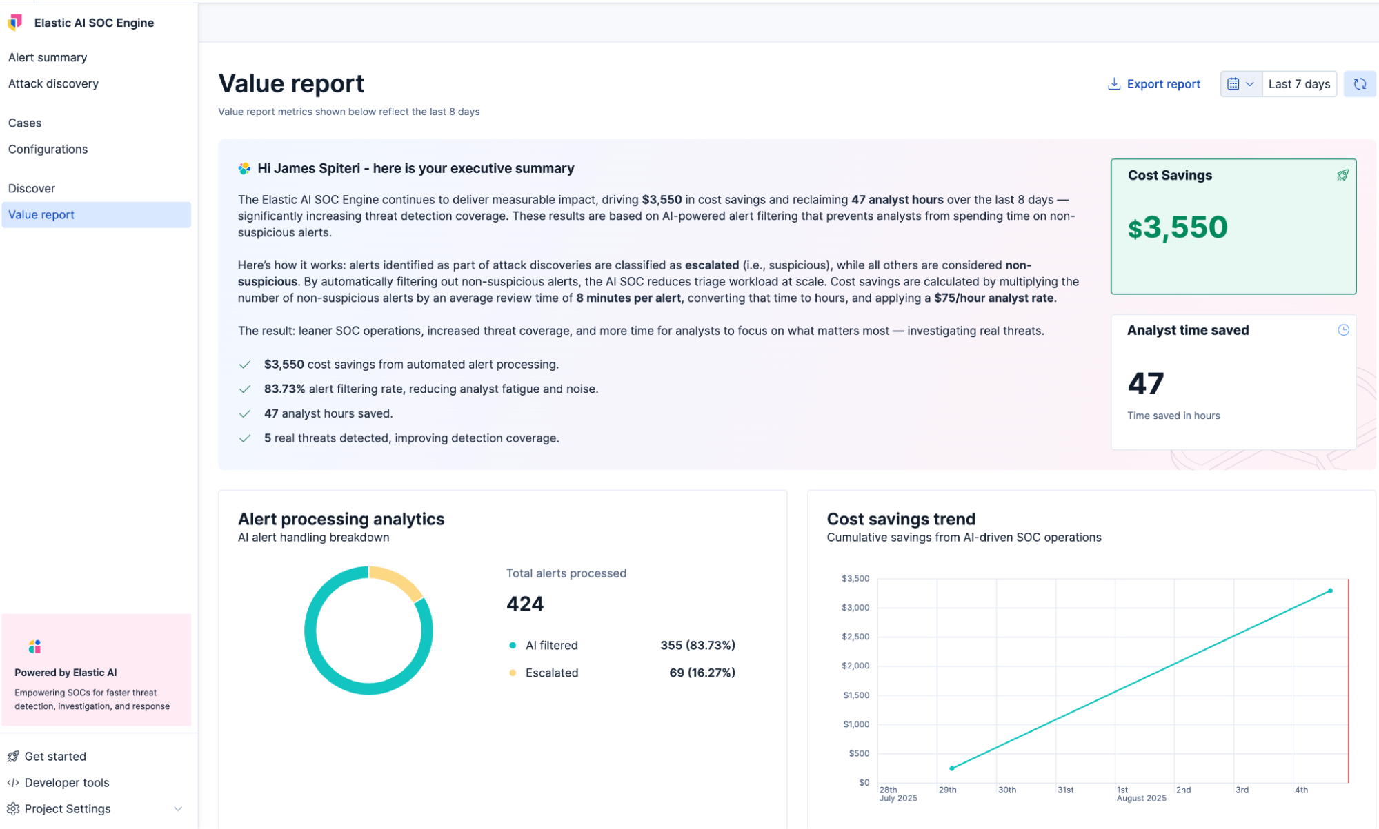Click the 69 (16.27%) value
This screenshot has height=829, width=1379.
[702, 673]
